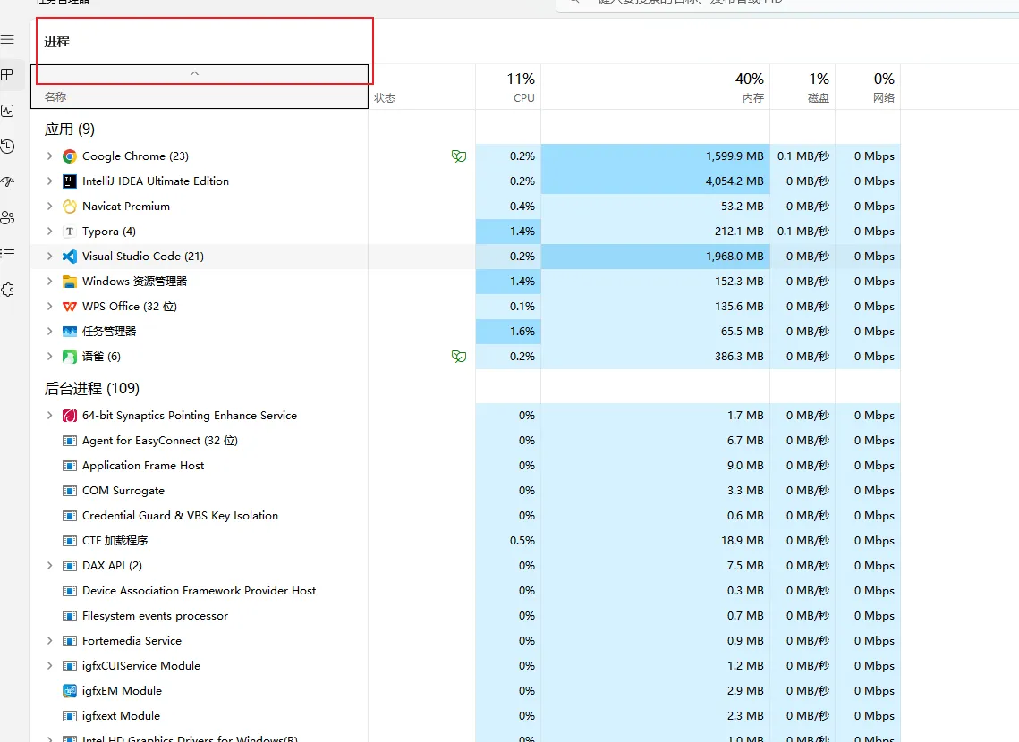Open the Performance page in sidebar
Image resolution: width=1019 pixels, height=742 pixels.
(x=8, y=111)
